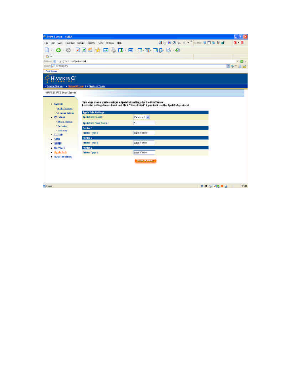
Task: Open the File menu
Action: pyautogui.click(x=46, y=43)
